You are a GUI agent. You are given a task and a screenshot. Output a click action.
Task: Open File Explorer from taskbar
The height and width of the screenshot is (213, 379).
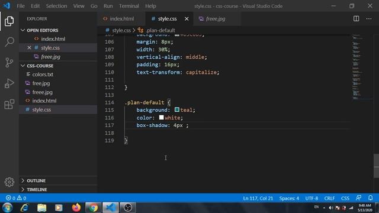pos(42,208)
